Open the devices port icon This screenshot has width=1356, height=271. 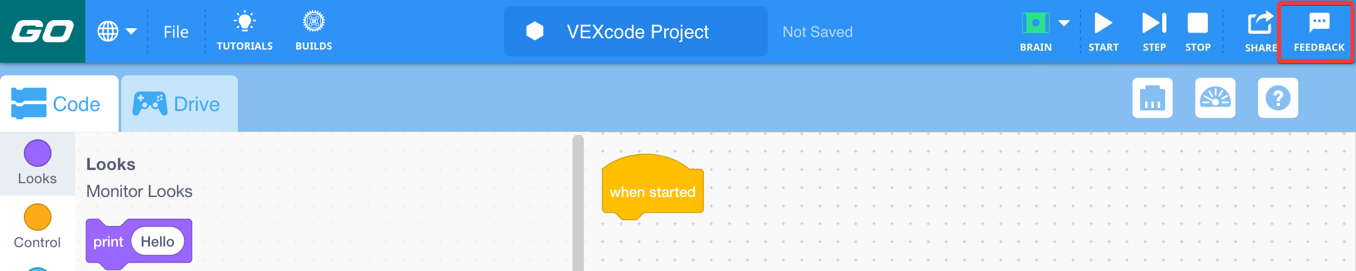coord(1152,98)
